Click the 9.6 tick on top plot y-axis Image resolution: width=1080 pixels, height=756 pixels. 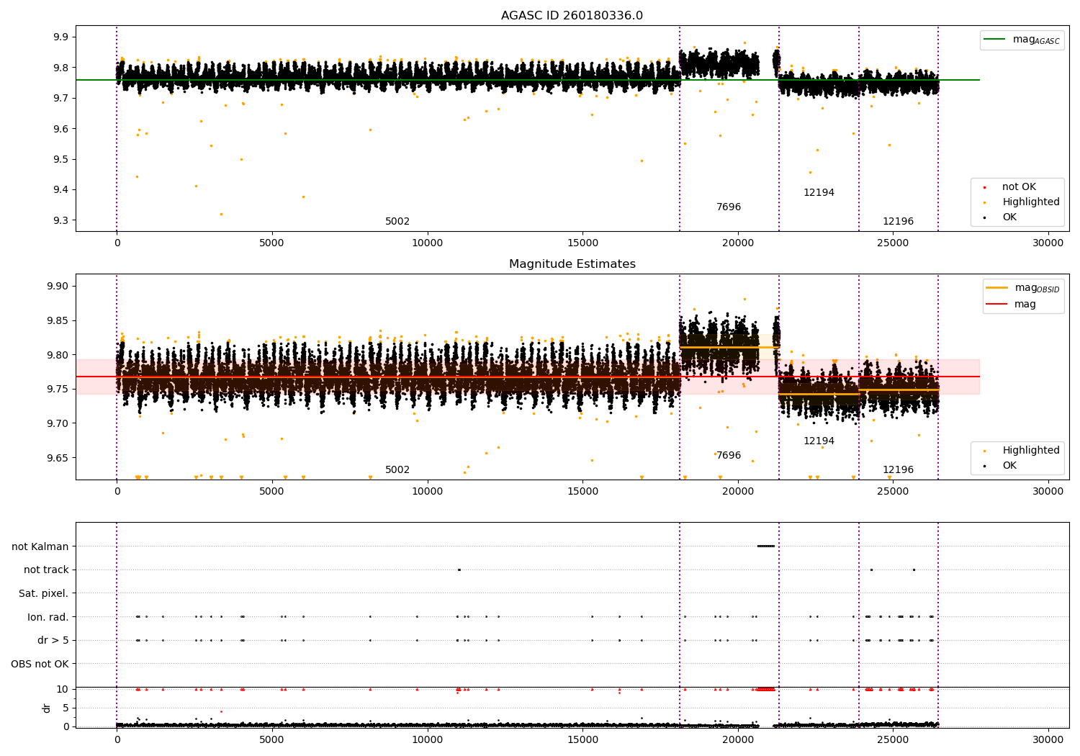coord(61,129)
